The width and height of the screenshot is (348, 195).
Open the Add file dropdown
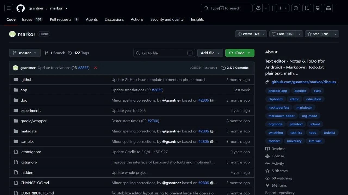[210, 53]
